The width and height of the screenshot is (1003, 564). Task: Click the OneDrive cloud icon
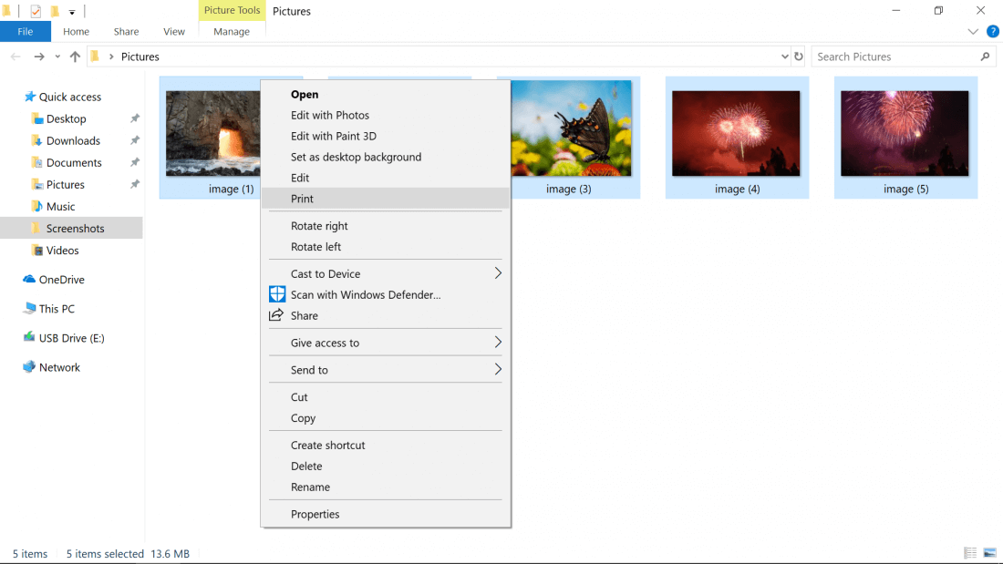[29, 280]
